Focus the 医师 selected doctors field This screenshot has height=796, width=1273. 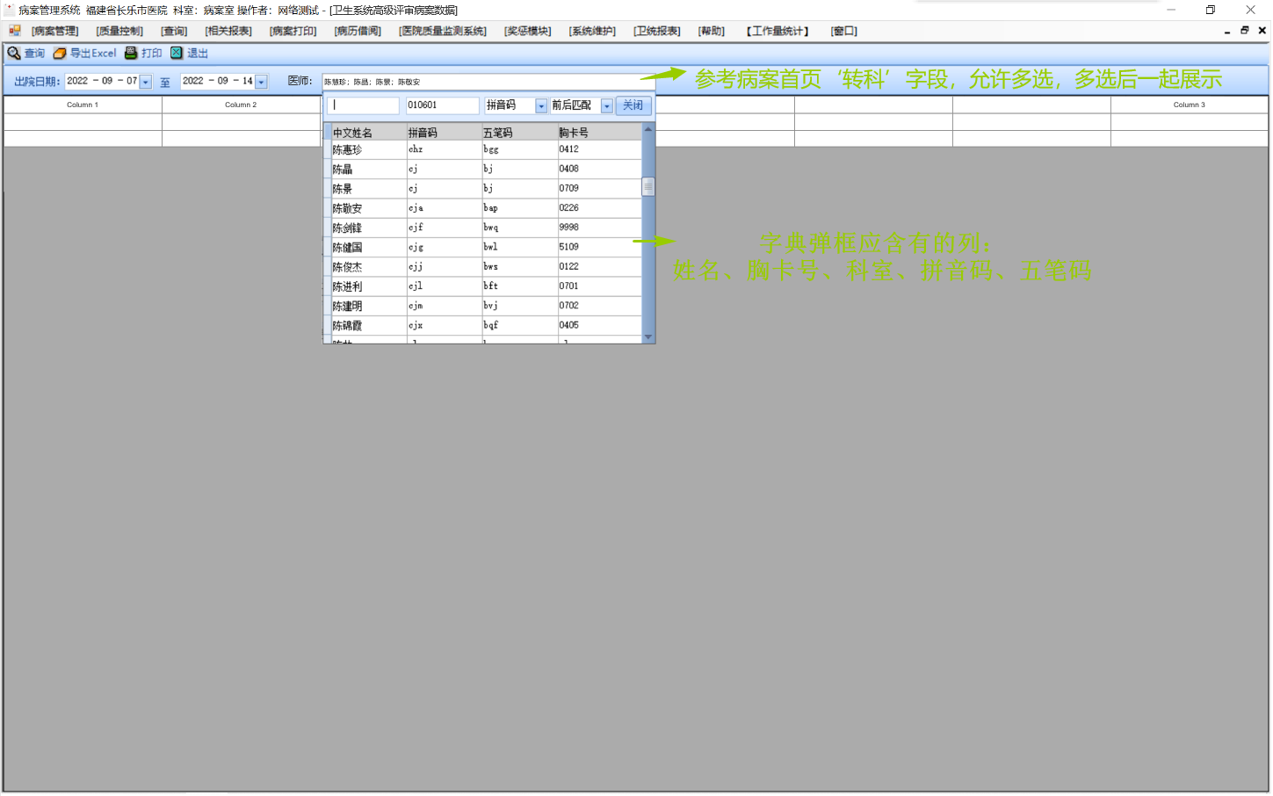coord(488,82)
